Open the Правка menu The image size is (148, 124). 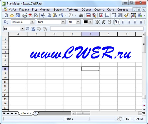[24, 10]
